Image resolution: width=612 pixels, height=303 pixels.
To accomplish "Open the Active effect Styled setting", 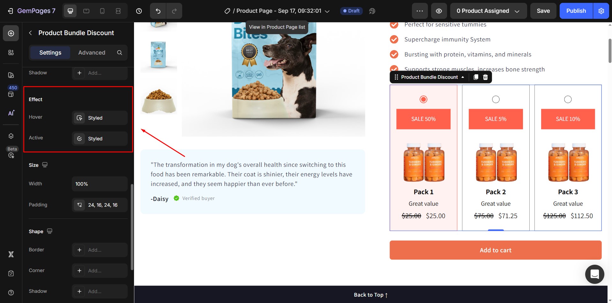I will coord(100,138).
